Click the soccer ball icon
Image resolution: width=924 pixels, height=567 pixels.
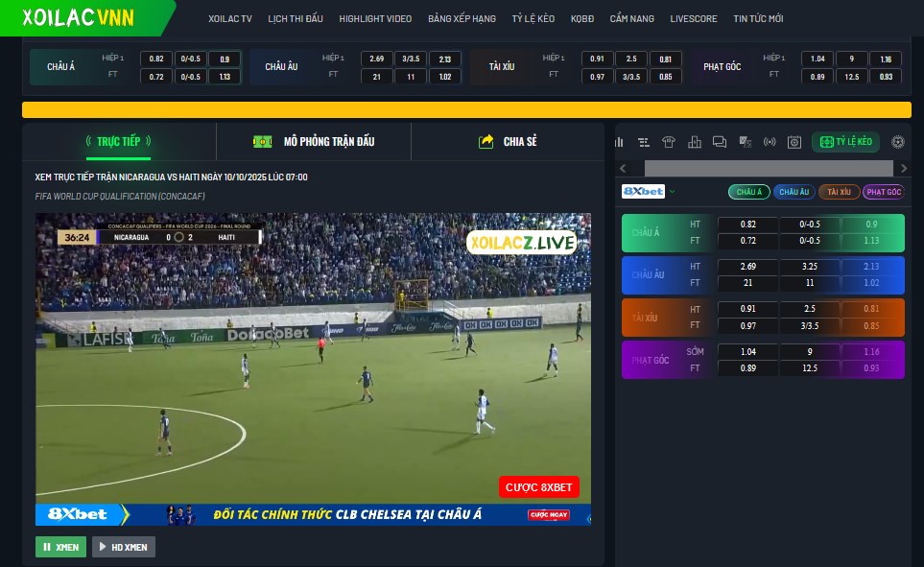[x=898, y=142]
